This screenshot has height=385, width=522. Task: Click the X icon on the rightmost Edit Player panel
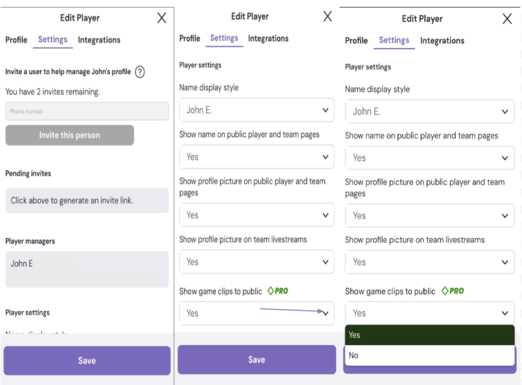point(507,19)
